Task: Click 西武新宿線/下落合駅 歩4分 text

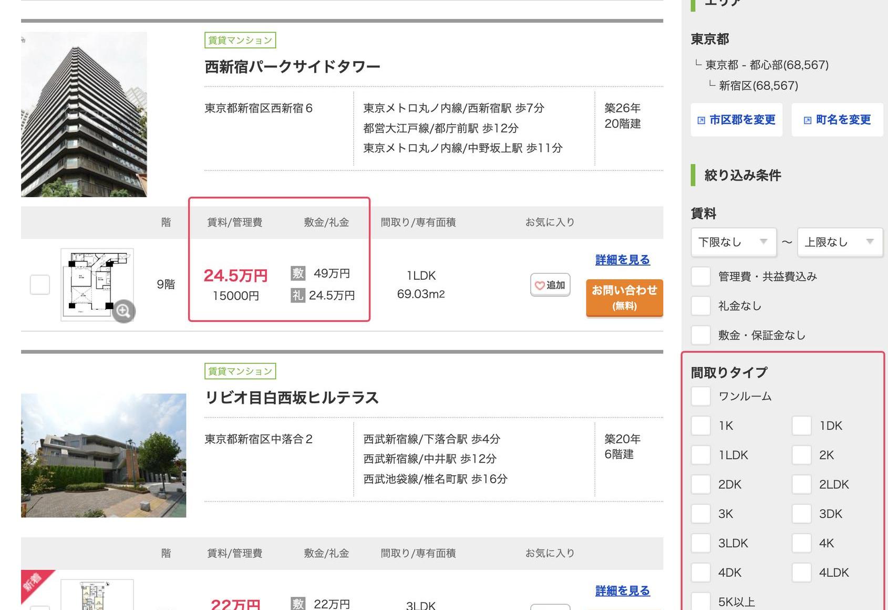Action: [432, 439]
